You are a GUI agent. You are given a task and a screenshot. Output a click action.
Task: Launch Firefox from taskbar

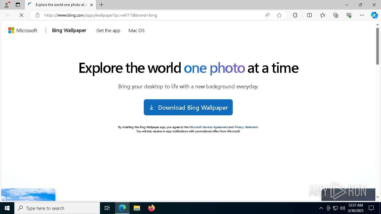[x=151, y=208]
